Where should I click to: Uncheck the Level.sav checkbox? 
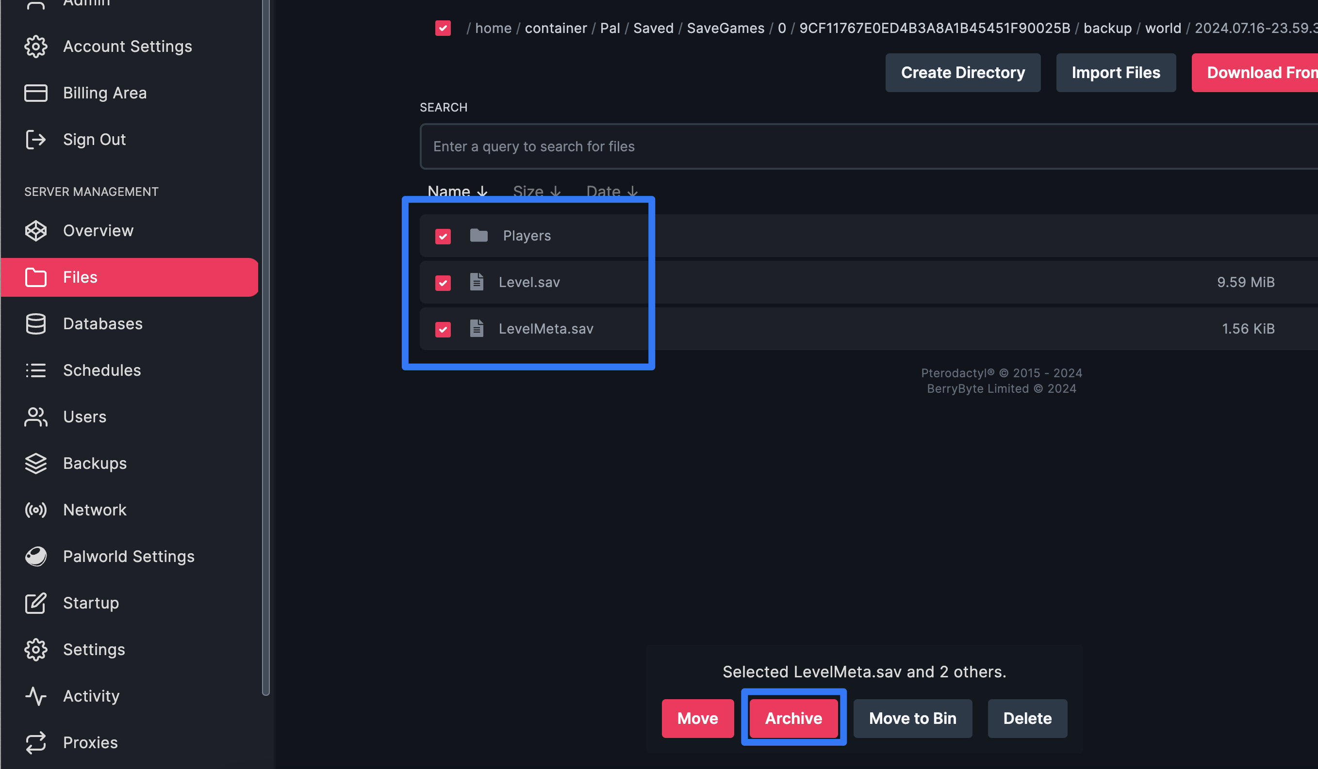click(443, 283)
